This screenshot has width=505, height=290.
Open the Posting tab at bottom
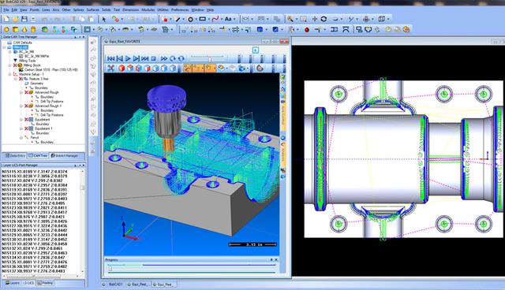tap(45, 283)
